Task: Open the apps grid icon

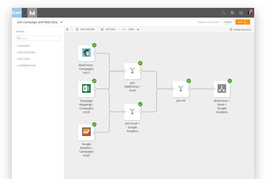Action: [241, 13]
